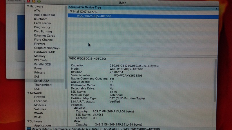This screenshot has width=232, height=130.
Task: Open Card Reader in the sidebar
Action: click(x=43, y=23)
